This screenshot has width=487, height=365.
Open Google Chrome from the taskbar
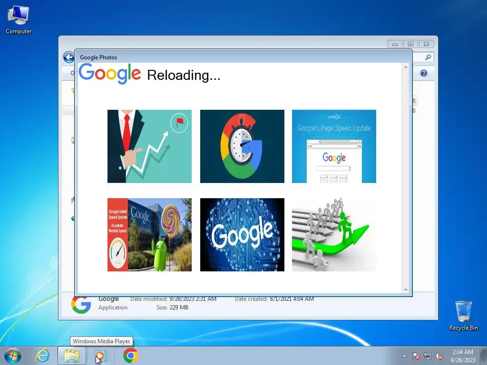tap(130, 355)
